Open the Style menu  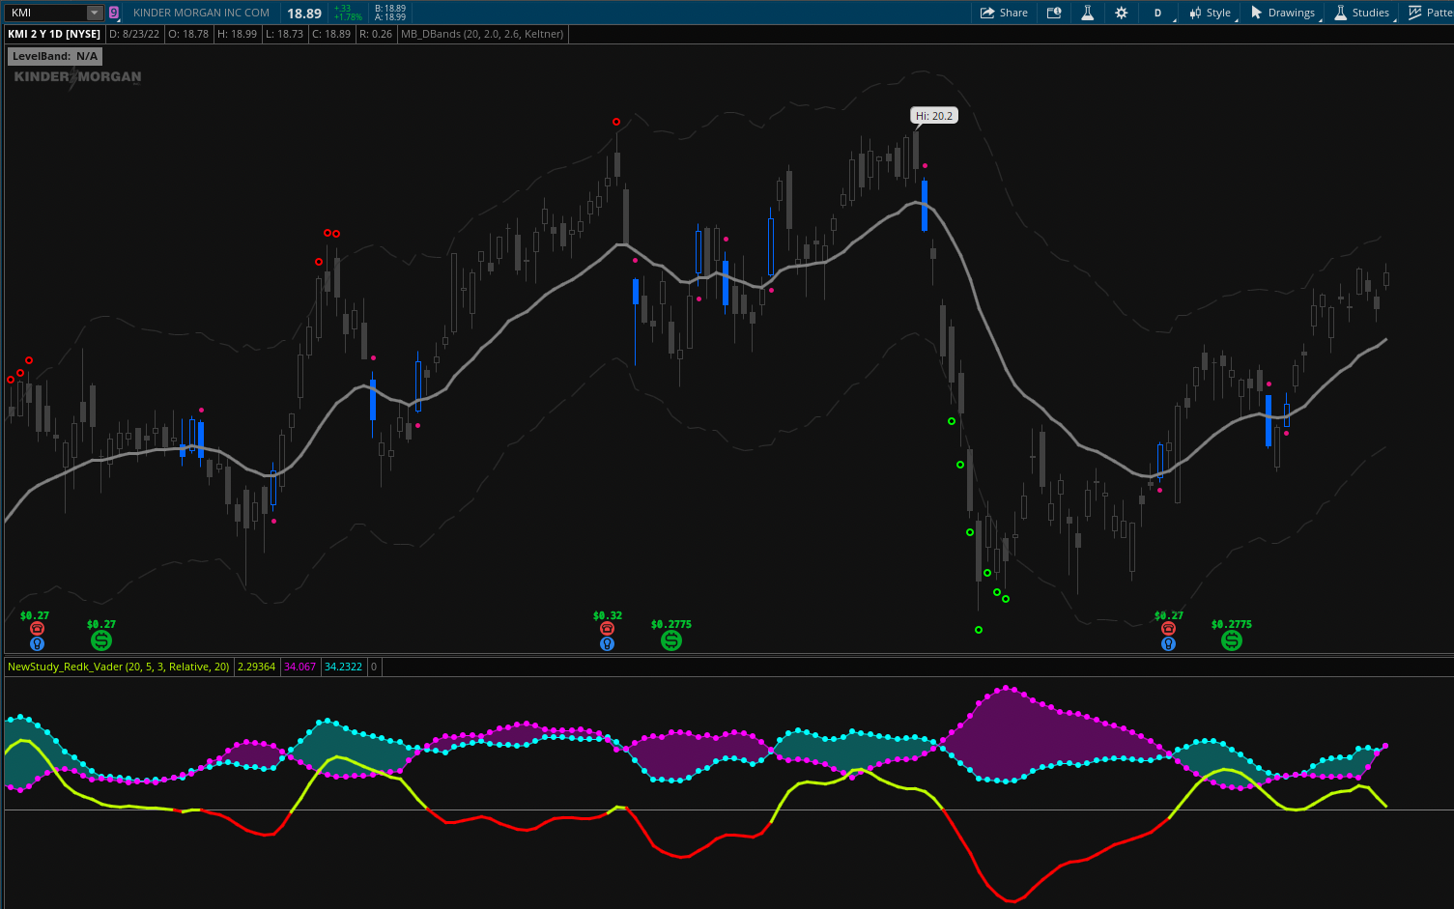(x=1210, y=13)
